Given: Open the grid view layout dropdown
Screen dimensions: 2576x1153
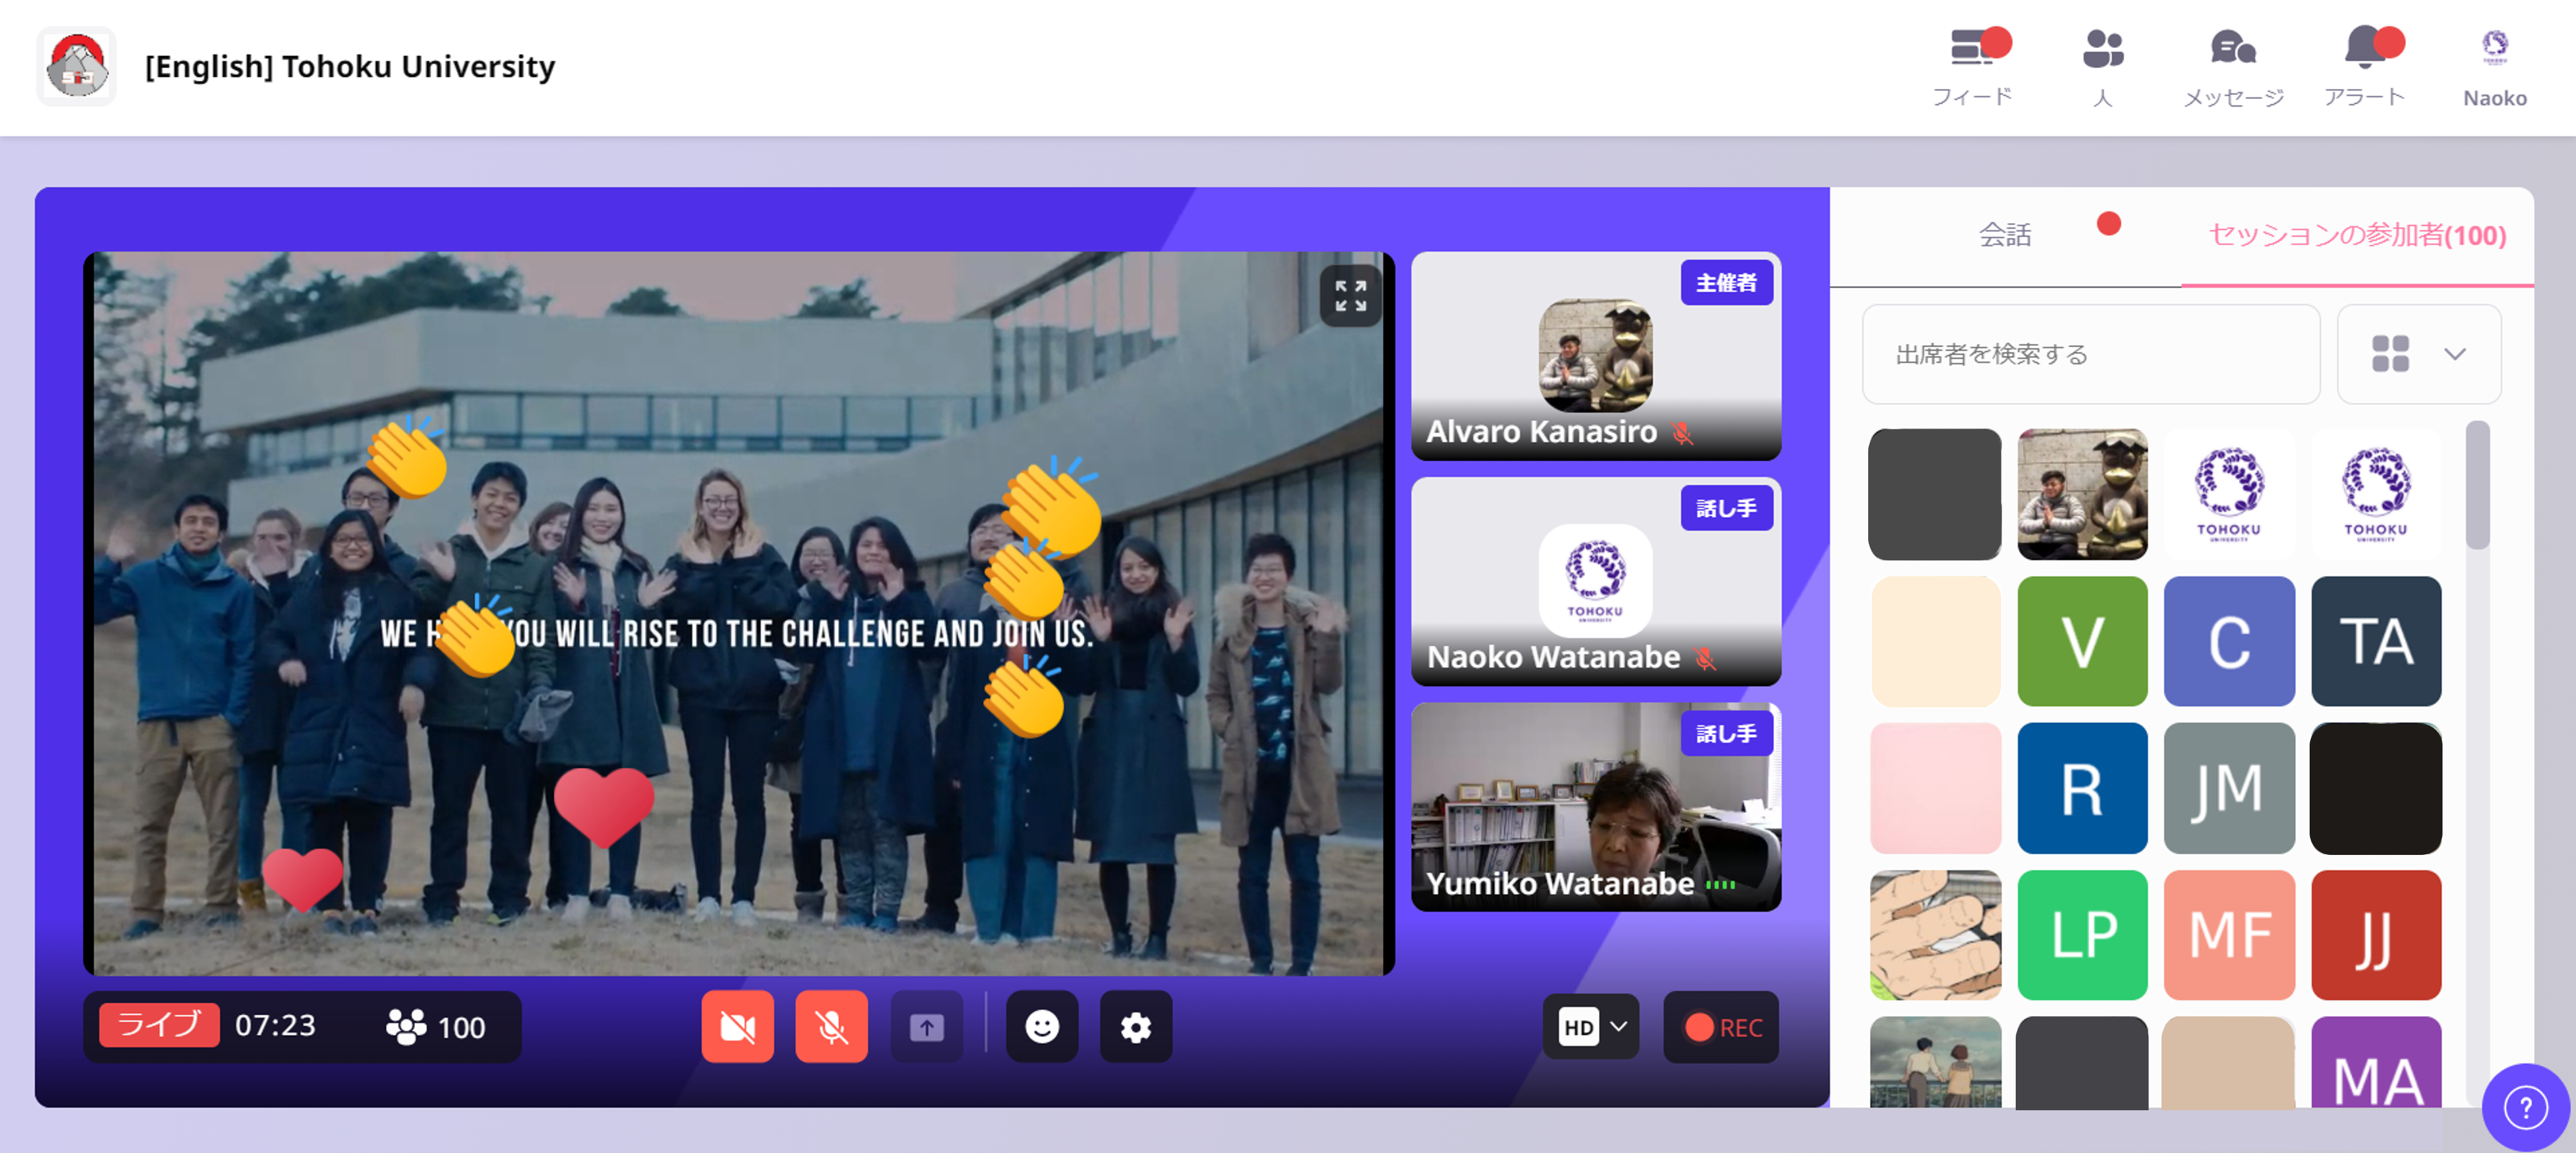Looking at the screenshot, I should [x=2418, y=354].
